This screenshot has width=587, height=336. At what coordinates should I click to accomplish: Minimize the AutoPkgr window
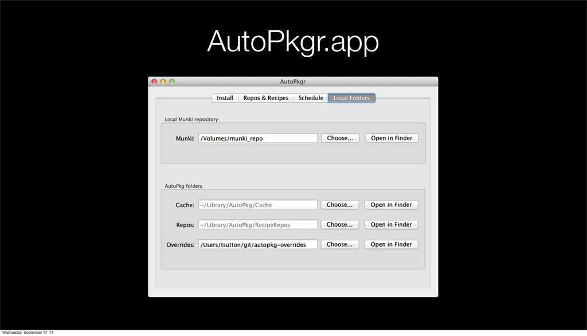click(163, 81)
